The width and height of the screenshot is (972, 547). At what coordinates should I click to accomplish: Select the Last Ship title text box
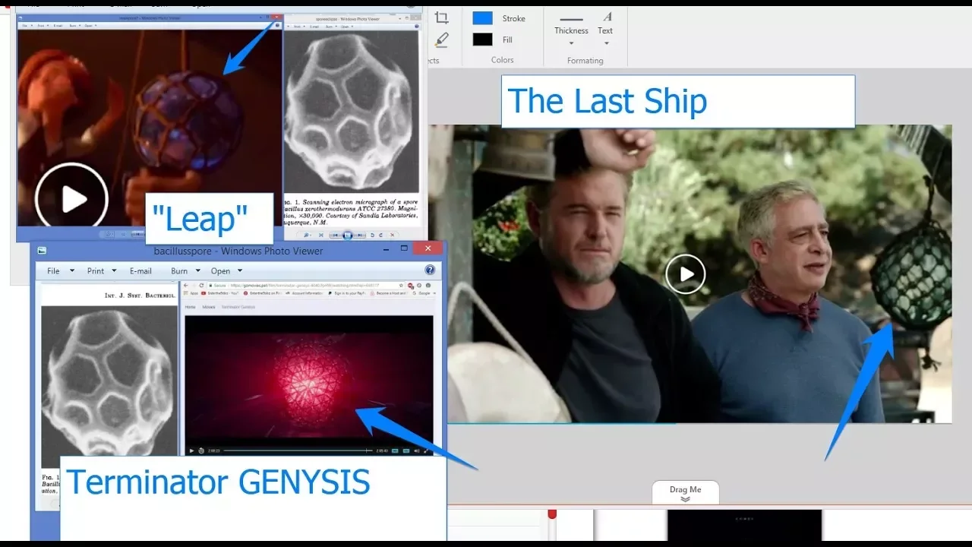677,102
